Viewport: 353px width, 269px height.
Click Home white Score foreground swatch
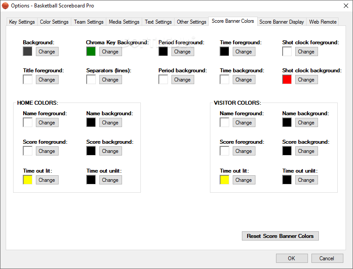pyautogui.click(x=28, y=151)
